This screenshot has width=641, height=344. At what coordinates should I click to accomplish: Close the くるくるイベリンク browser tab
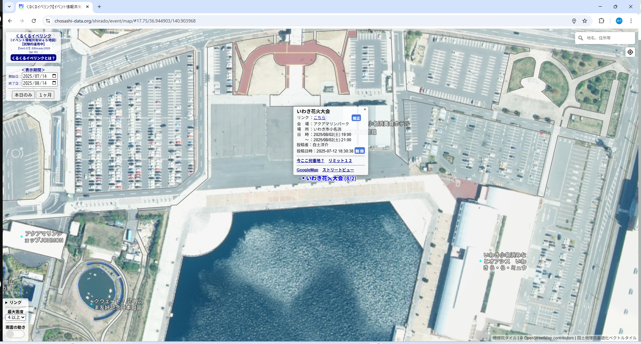tap(87, 7)
